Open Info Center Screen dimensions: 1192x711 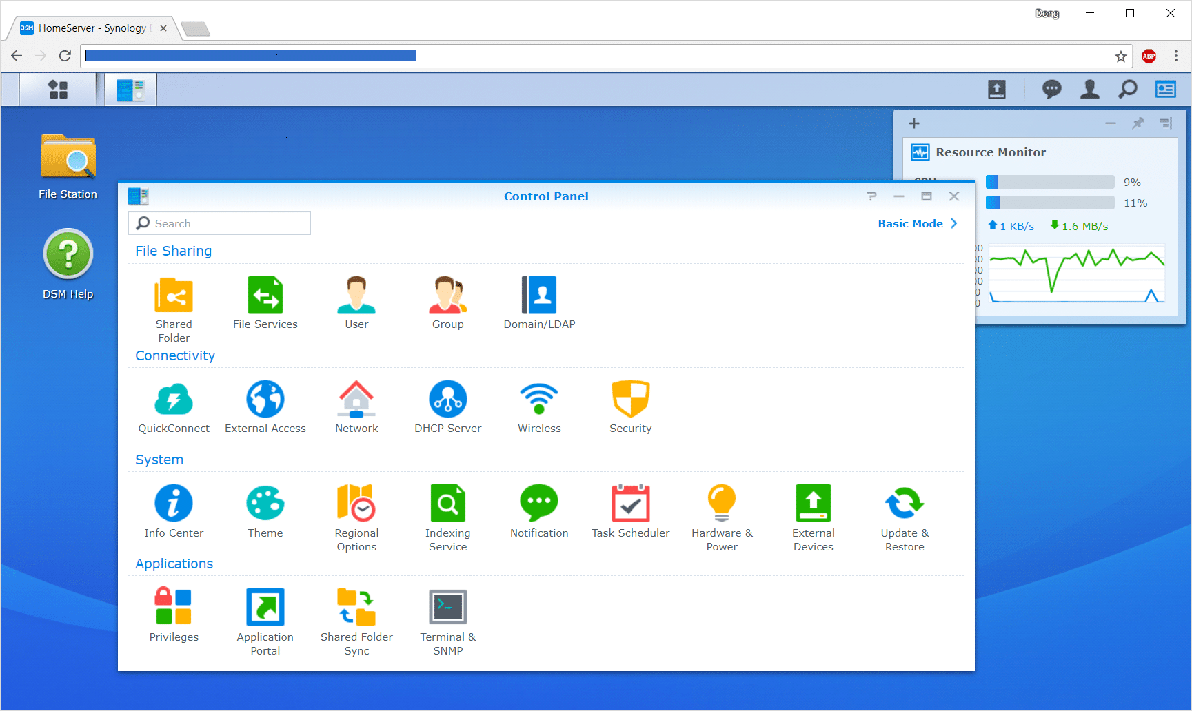pos(174,511)
